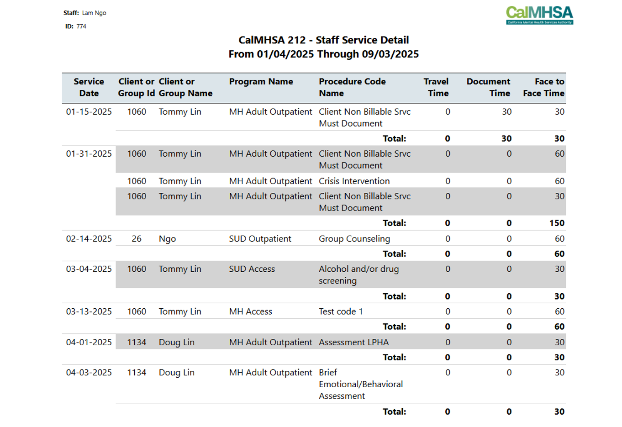Viewport: 622px width, 427px height.
Task: Click client Id 1134 in 04-03-2025 row
Action: (137, 372)
